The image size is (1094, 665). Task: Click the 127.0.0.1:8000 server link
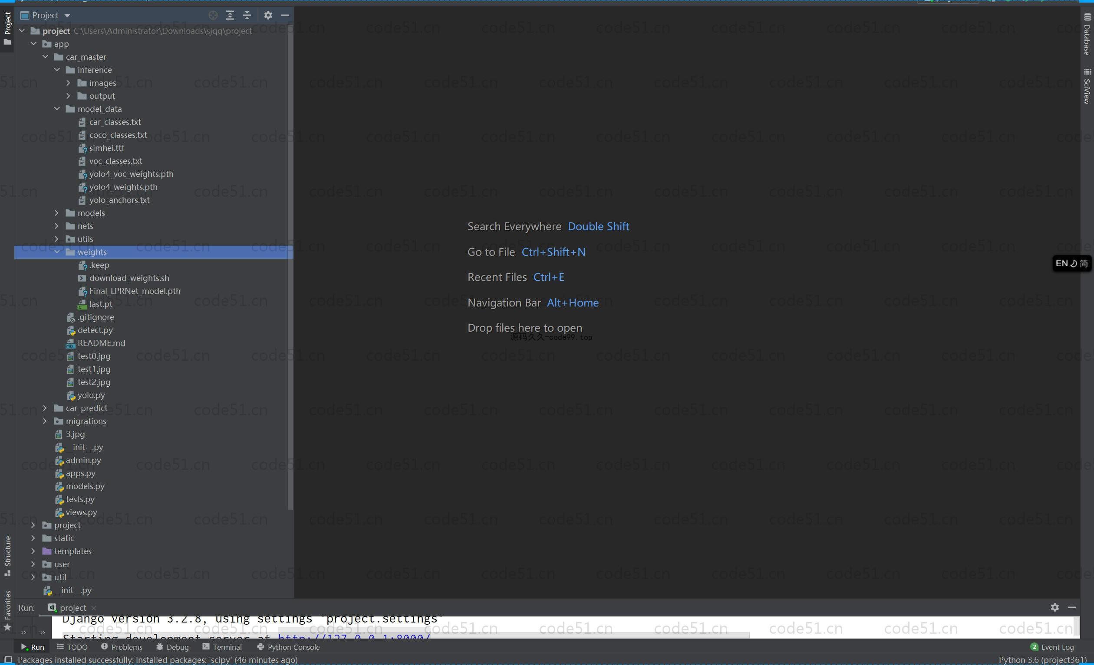[354, 637]
